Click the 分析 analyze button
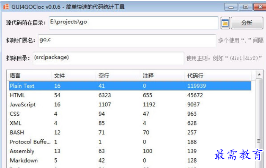 (x=247, y=23)
